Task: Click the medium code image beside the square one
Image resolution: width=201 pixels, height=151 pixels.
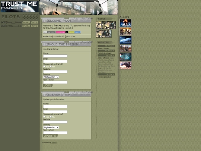Action: tap(110, 25)
